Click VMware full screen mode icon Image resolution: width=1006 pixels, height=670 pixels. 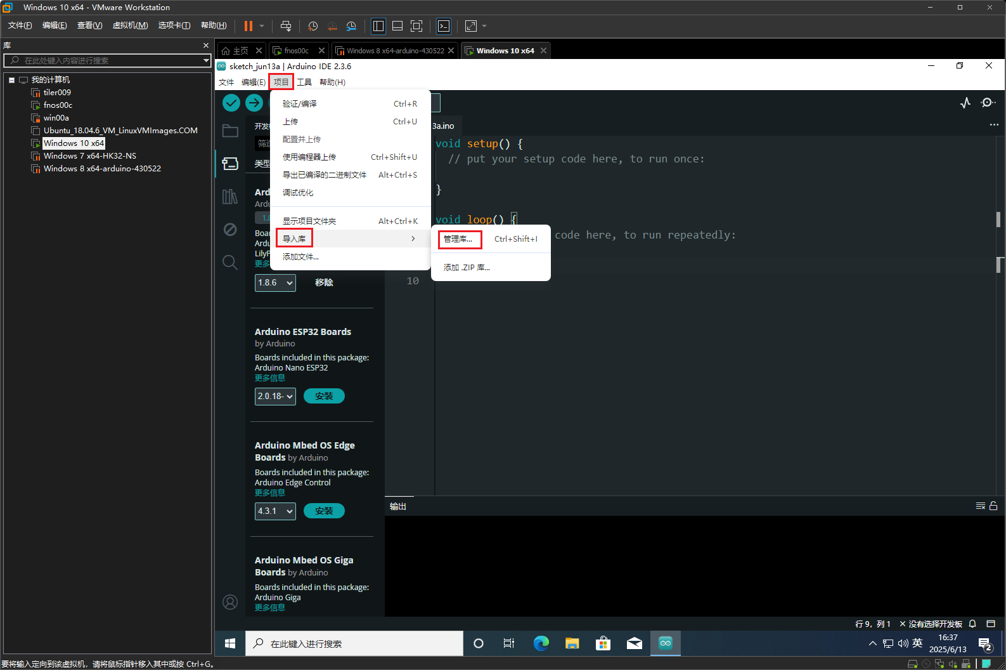pyautogui.click(x=416, y=26)
